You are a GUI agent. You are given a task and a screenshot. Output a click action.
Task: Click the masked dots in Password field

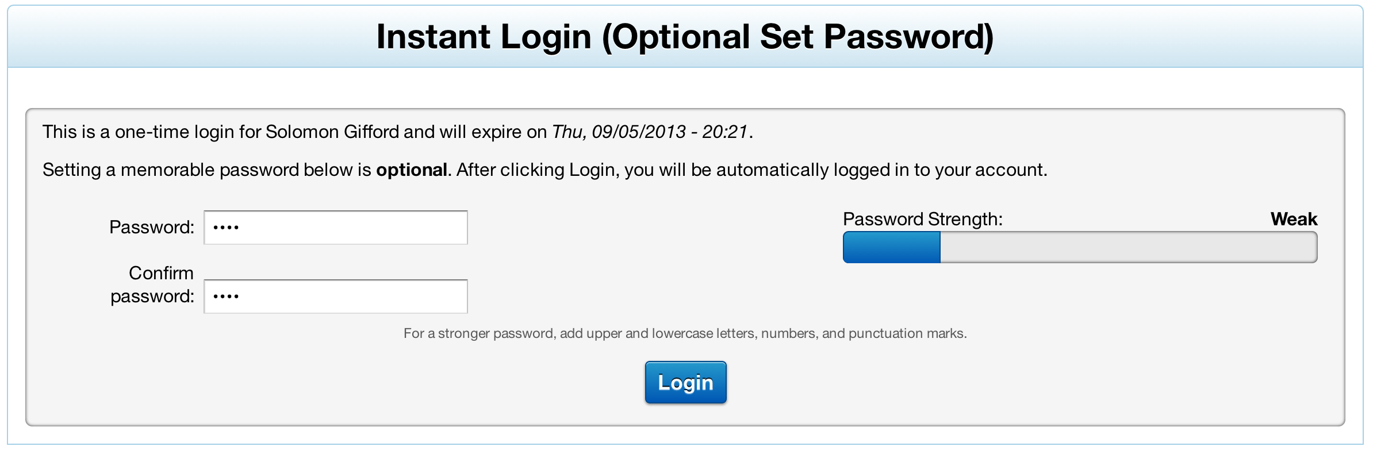(226, 228)
